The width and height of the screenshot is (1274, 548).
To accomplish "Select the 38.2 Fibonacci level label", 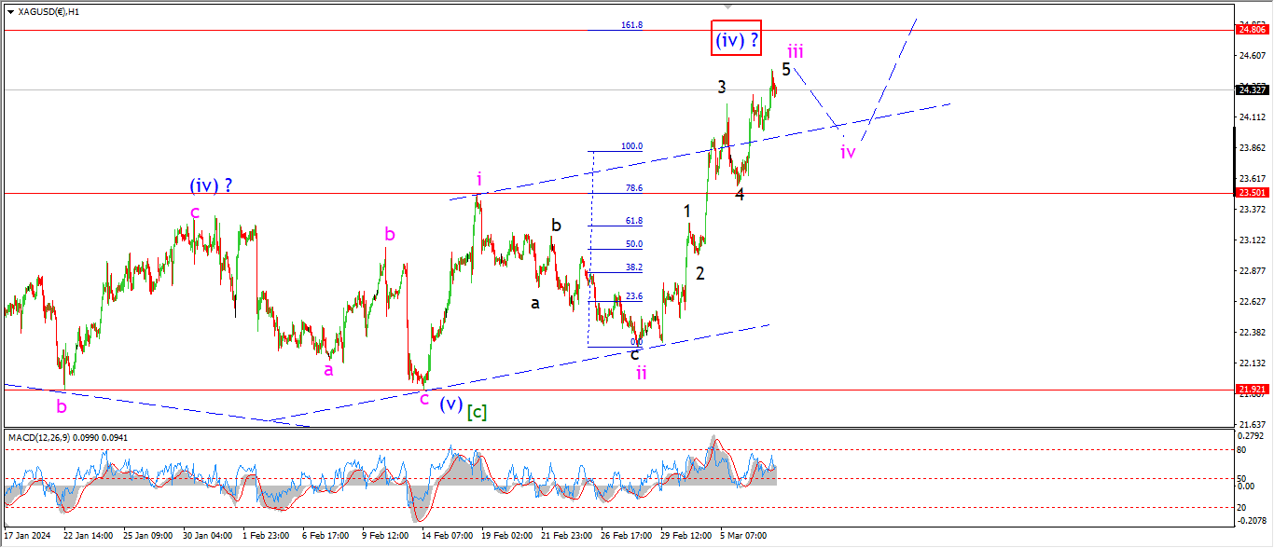I will click(633, 267).
